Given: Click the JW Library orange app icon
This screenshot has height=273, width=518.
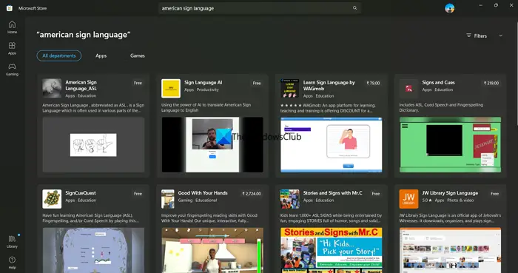Looking at the screenshot, I should point(408,199).
